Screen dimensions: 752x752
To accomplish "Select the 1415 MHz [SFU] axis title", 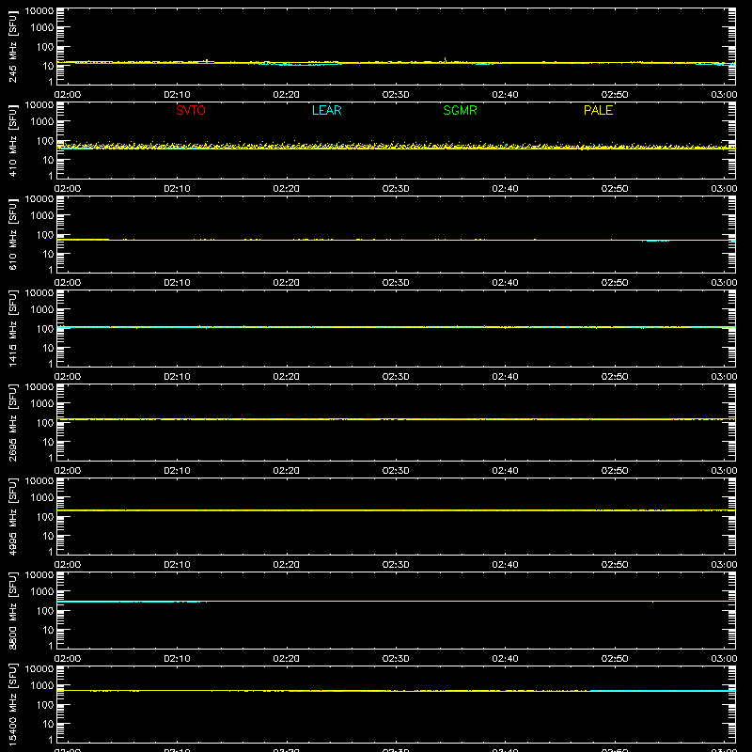I will [x=12, y=328].
